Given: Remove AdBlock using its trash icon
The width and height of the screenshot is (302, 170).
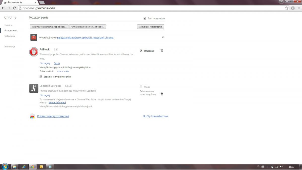Looking at the screenshot, I should click(x=162, y=50).
